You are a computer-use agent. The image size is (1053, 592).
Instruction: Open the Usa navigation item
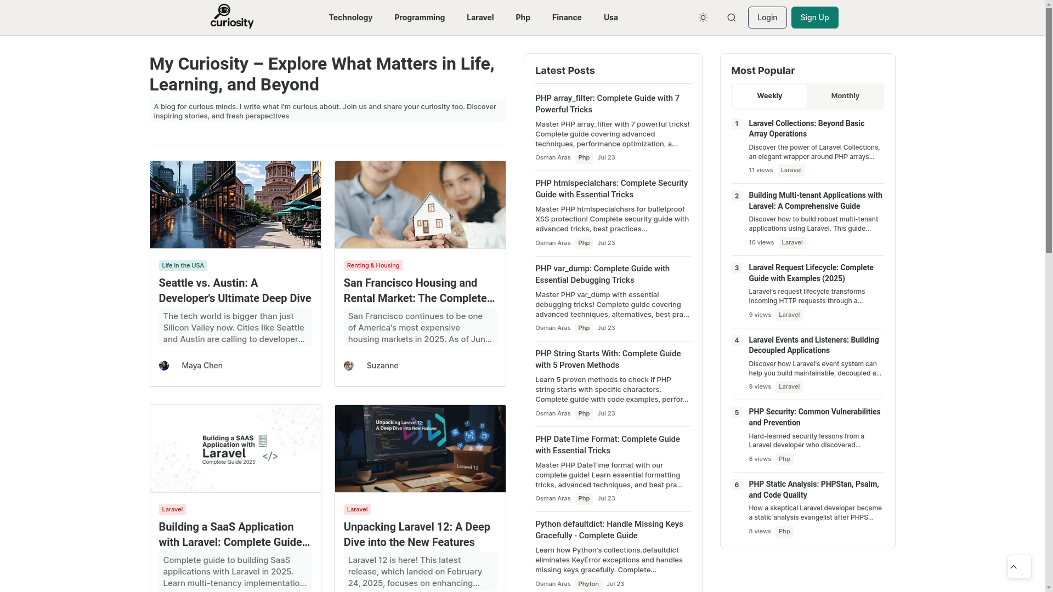click(610, 18)
